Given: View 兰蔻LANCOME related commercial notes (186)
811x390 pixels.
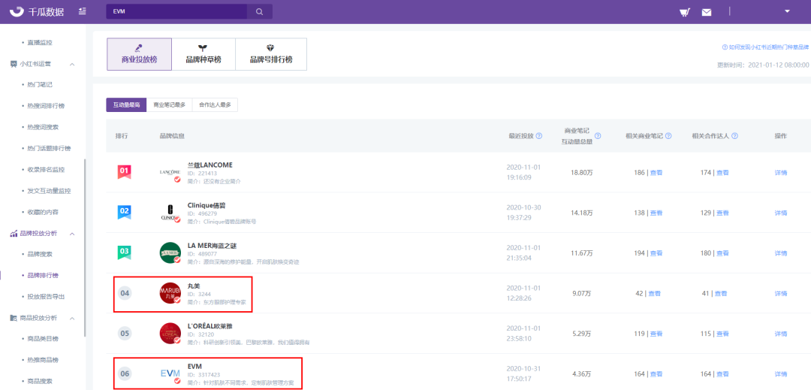Looking at the screenshot, I should [x=656, y=173].
